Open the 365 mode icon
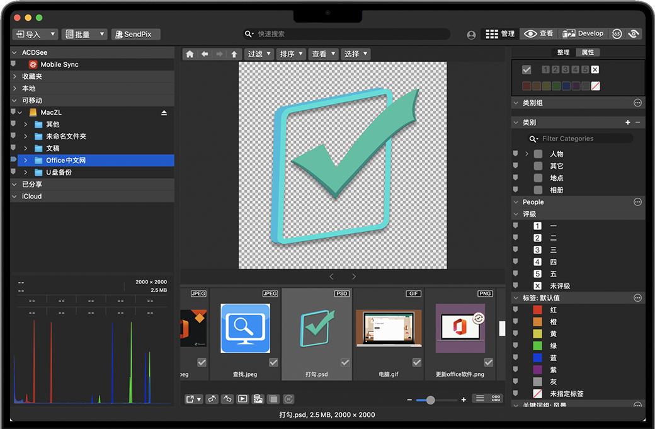The width and height of the screenshot is (655, 429). tap(617, 34)
